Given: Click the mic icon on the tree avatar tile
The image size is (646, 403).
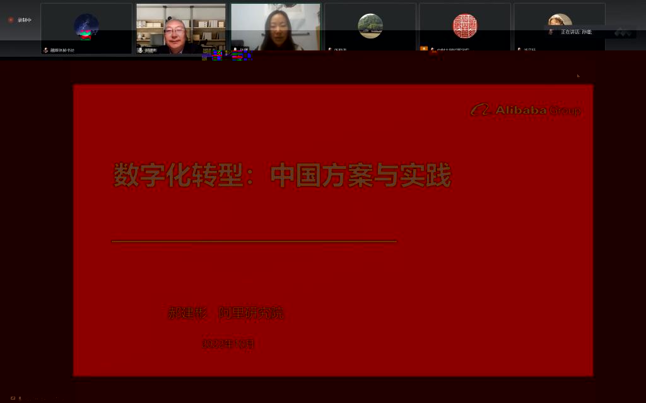Looking at the screenshot, I should 330,49.
